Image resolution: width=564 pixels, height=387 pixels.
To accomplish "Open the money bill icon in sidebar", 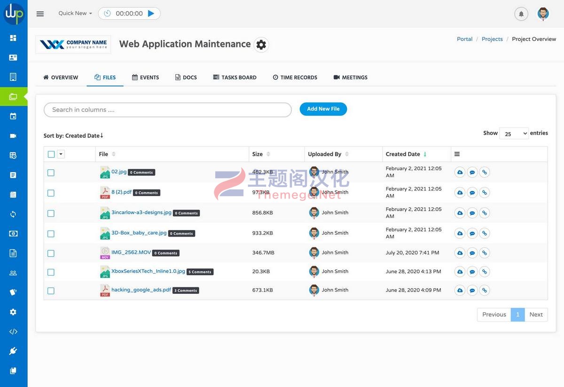I will 13,234.
